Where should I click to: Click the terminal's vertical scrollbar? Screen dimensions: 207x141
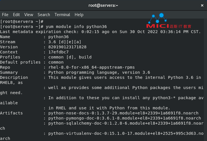pyautogui.click(x=205, y=80)
